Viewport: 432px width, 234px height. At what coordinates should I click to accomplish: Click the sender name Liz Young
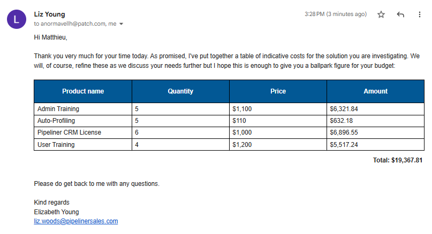pyautogui.click(x=50, y=14)
